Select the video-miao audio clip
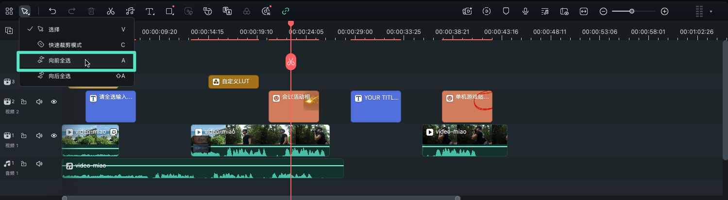Viewport: 728px width, 200px height. tap(203, 168)
